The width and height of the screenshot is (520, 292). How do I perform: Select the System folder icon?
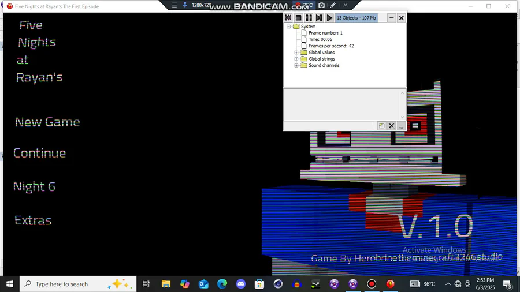[x=296, y=27]
